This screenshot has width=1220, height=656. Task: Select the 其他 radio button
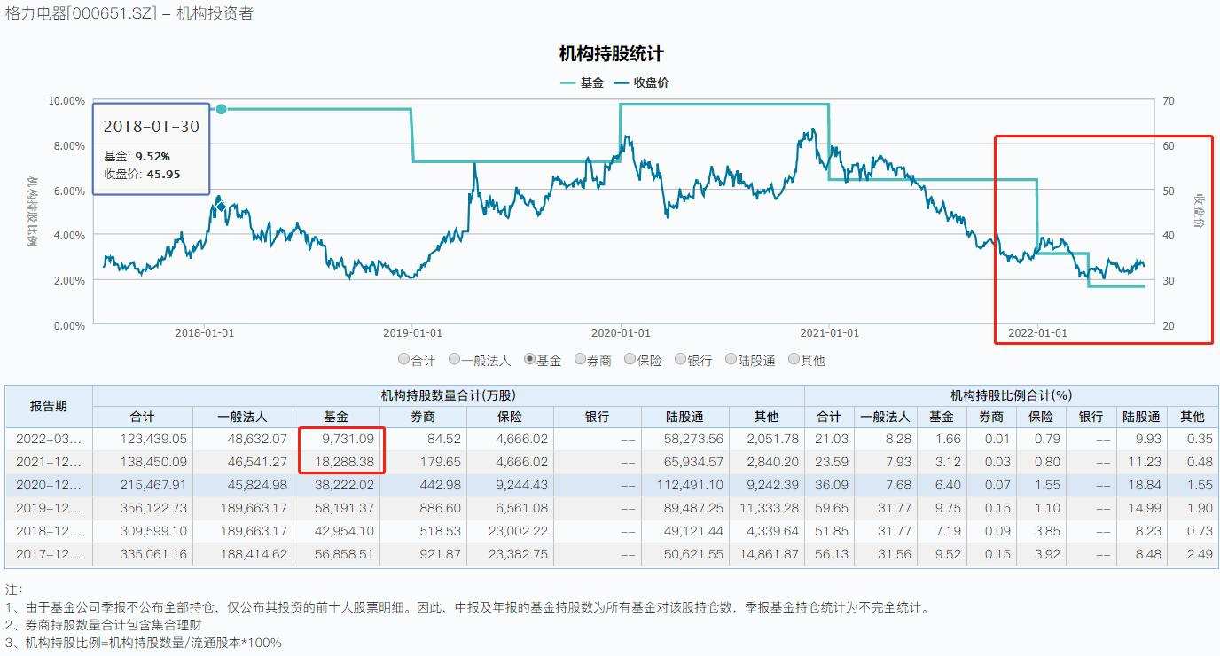pos(794,360)
